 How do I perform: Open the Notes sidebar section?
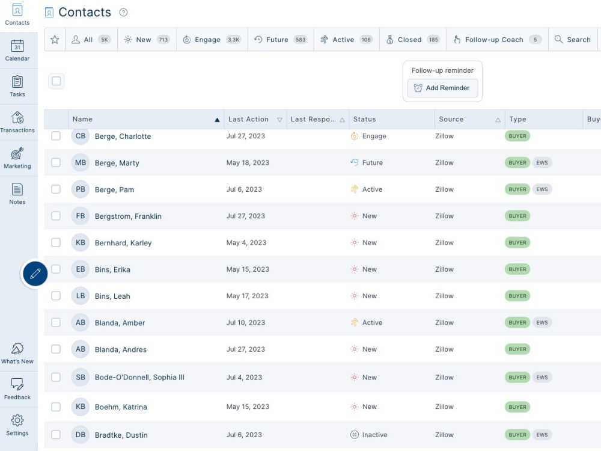tap(17, 194)
